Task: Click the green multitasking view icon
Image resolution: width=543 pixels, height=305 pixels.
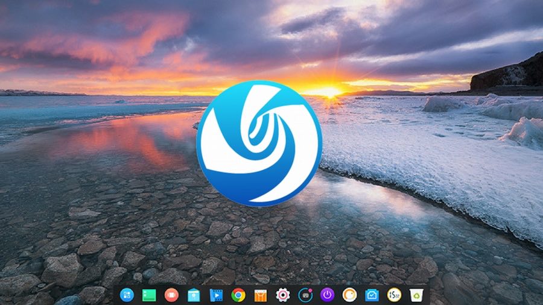Action: 149,295
